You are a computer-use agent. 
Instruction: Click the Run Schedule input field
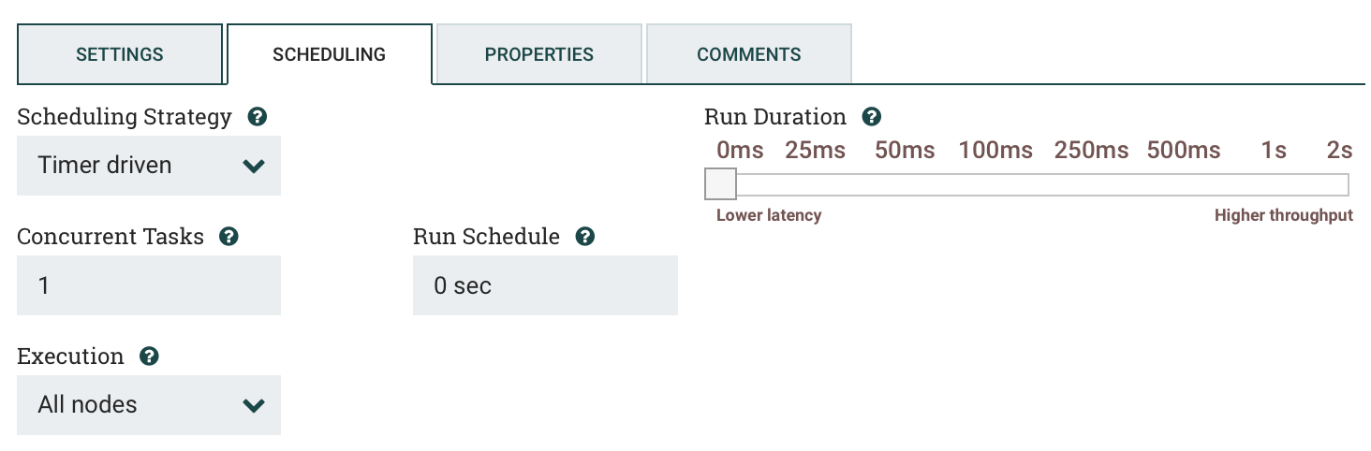(x=545, y=285)
